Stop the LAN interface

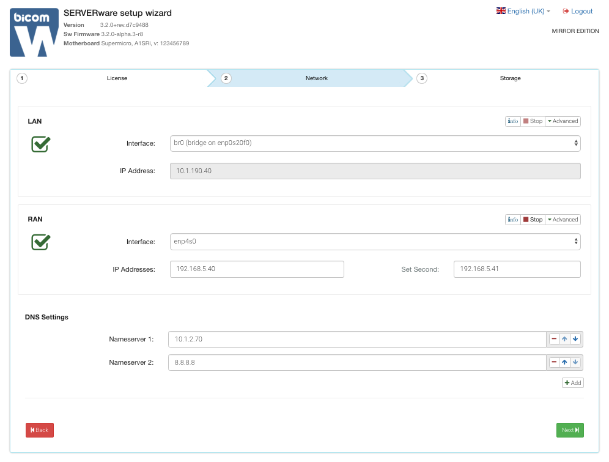click(x=533, y=121)
